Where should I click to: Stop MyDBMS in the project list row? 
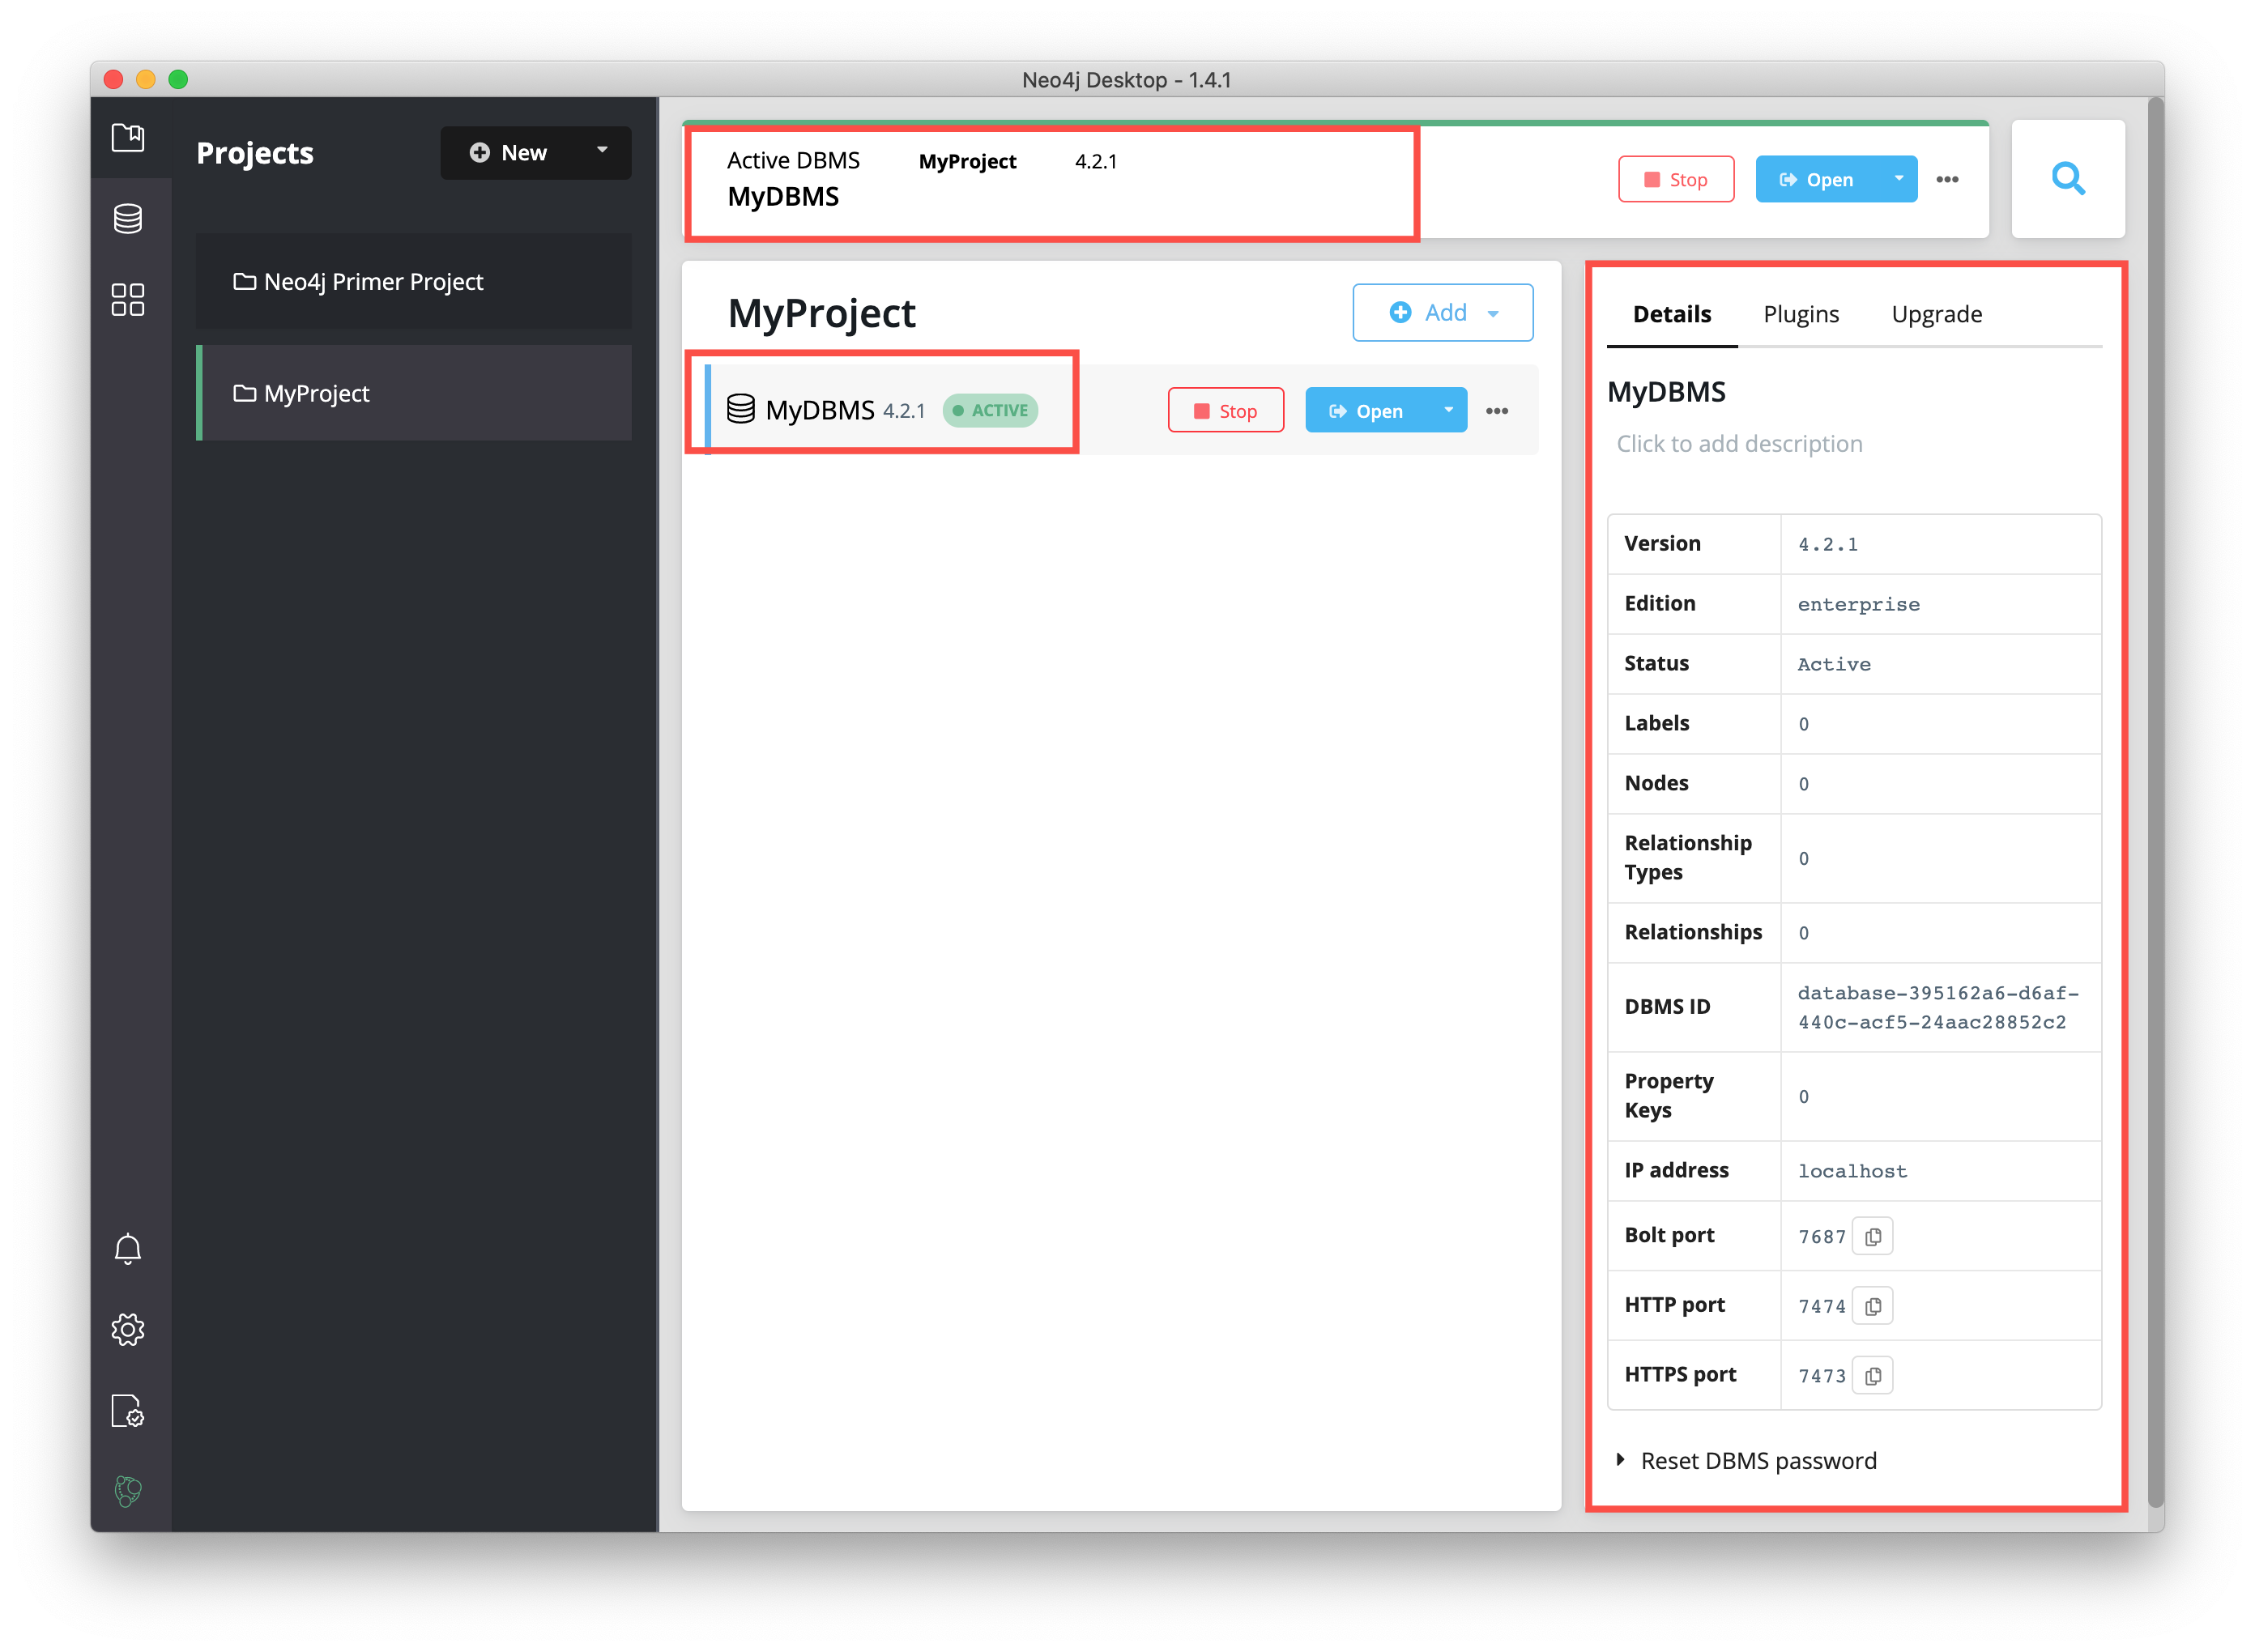coord(1225,411)
